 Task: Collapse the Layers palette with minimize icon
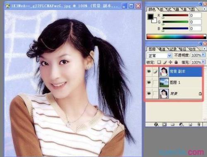(200, 44)
